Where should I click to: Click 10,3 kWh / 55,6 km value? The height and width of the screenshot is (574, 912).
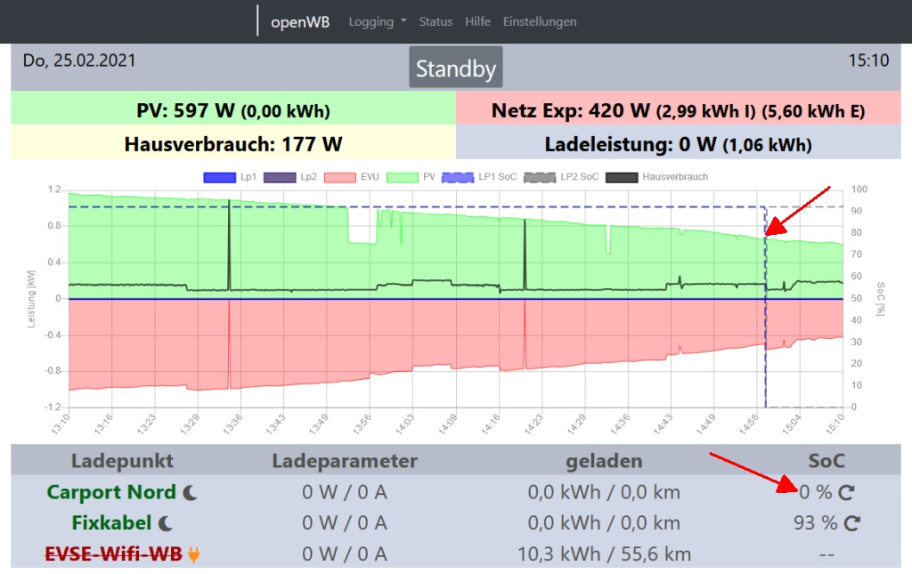pos(605,554)
